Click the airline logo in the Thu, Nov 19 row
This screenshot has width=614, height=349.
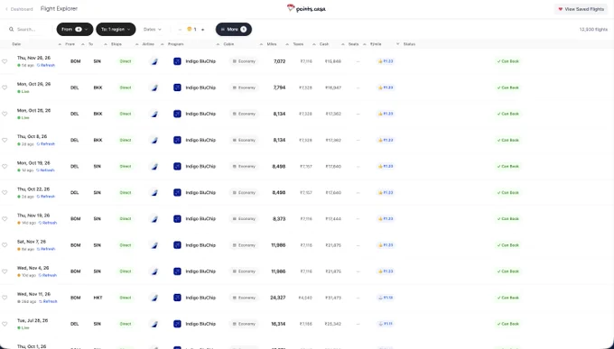[x=154, y=219]
